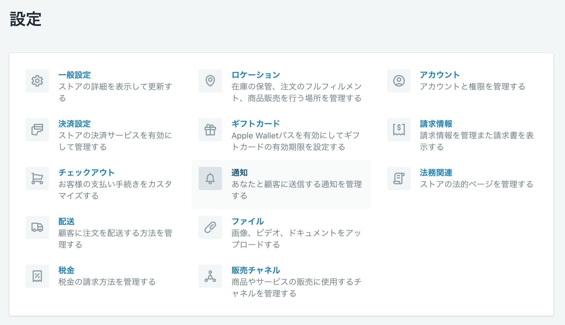Click the shopping cart icon for チェックアウト
565x325 pixels.
coord(37,178)
